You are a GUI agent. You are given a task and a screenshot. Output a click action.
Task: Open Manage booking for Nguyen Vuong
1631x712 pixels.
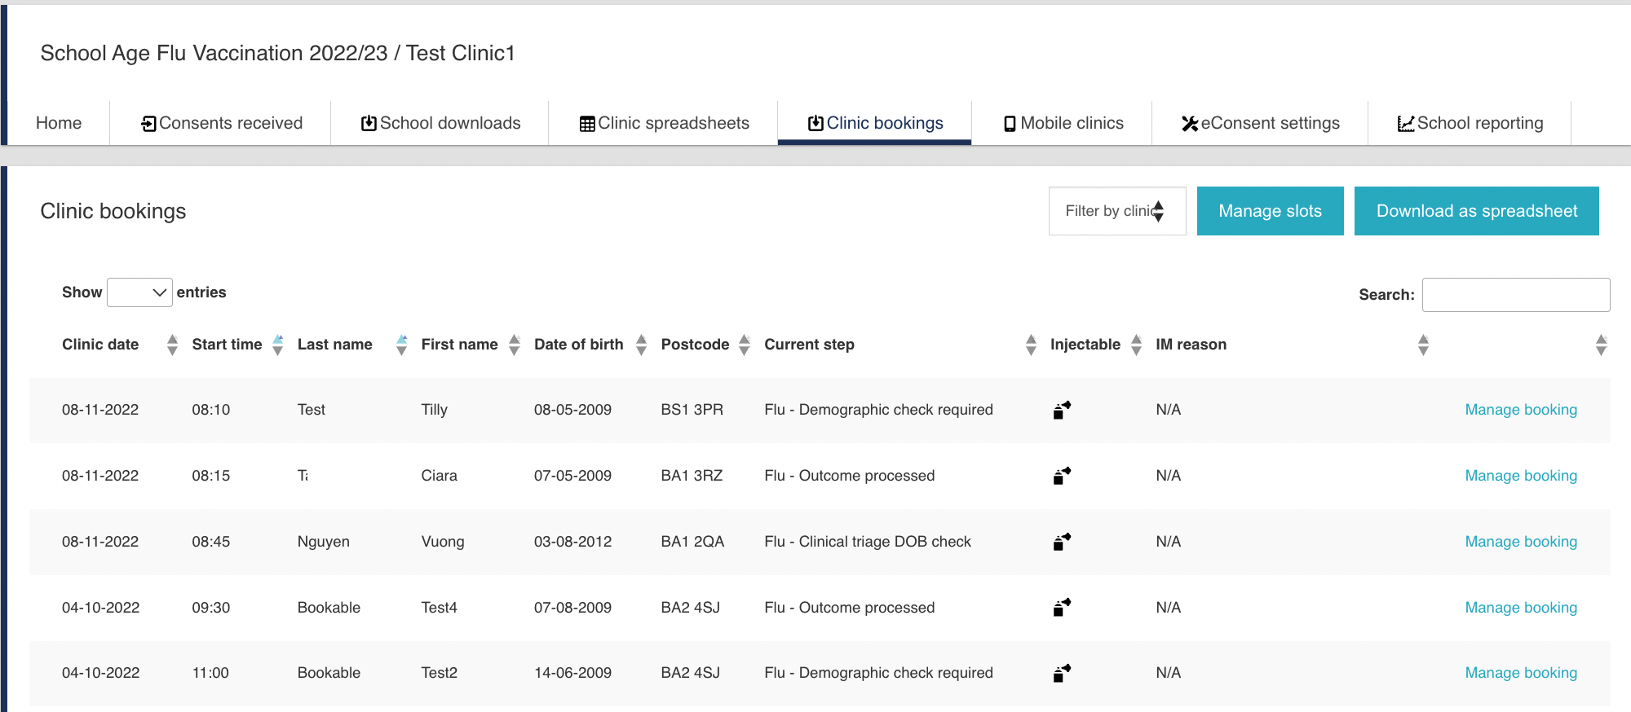1520,542
